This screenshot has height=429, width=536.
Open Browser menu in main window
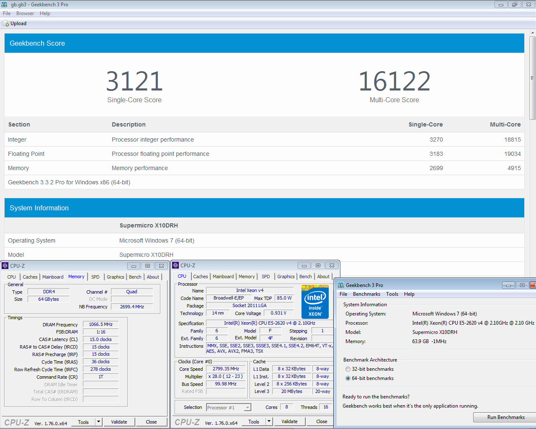tap(25, 13)
